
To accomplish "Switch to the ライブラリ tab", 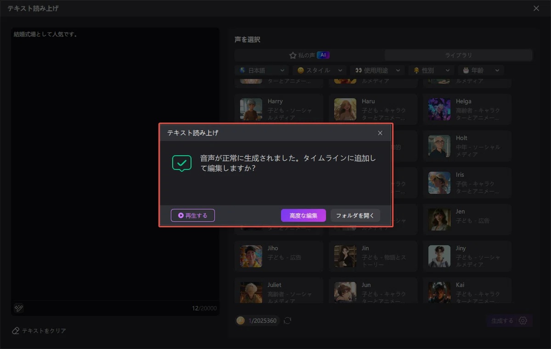I will tap(458, 55).
